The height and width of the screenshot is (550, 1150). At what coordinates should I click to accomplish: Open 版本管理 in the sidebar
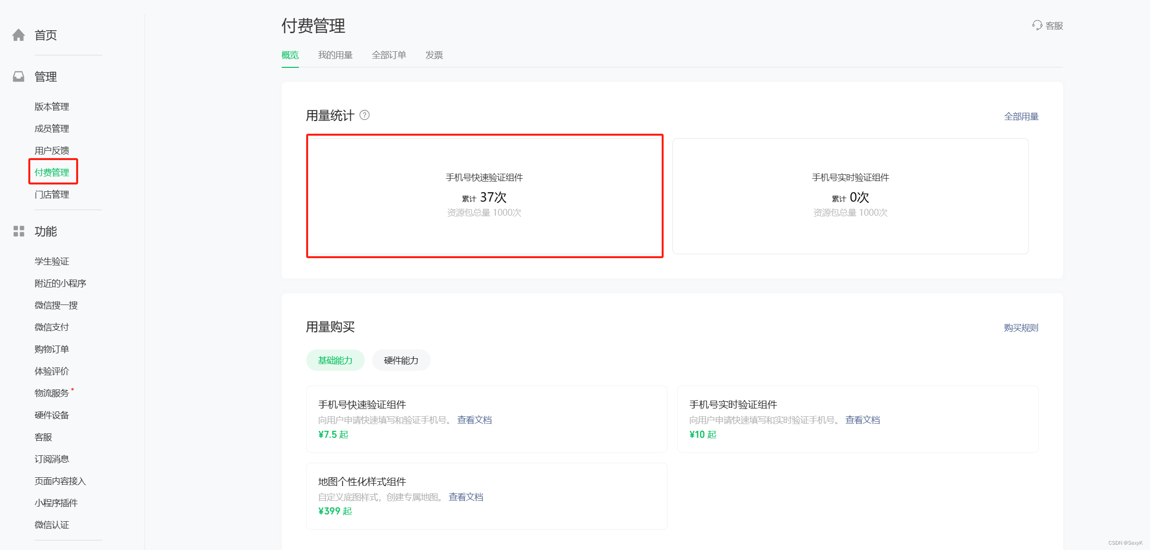[x=52, y=106]
